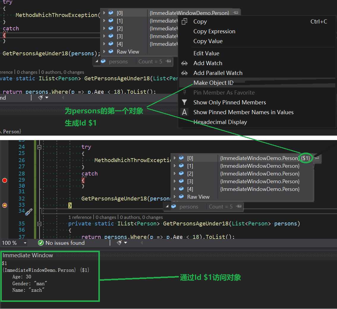Pin the persons Count = 5 datatip in lower screenshot

click(239, 206)
